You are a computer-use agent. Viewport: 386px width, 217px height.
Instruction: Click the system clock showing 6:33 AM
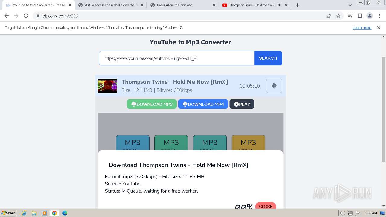tap(371, 213)
